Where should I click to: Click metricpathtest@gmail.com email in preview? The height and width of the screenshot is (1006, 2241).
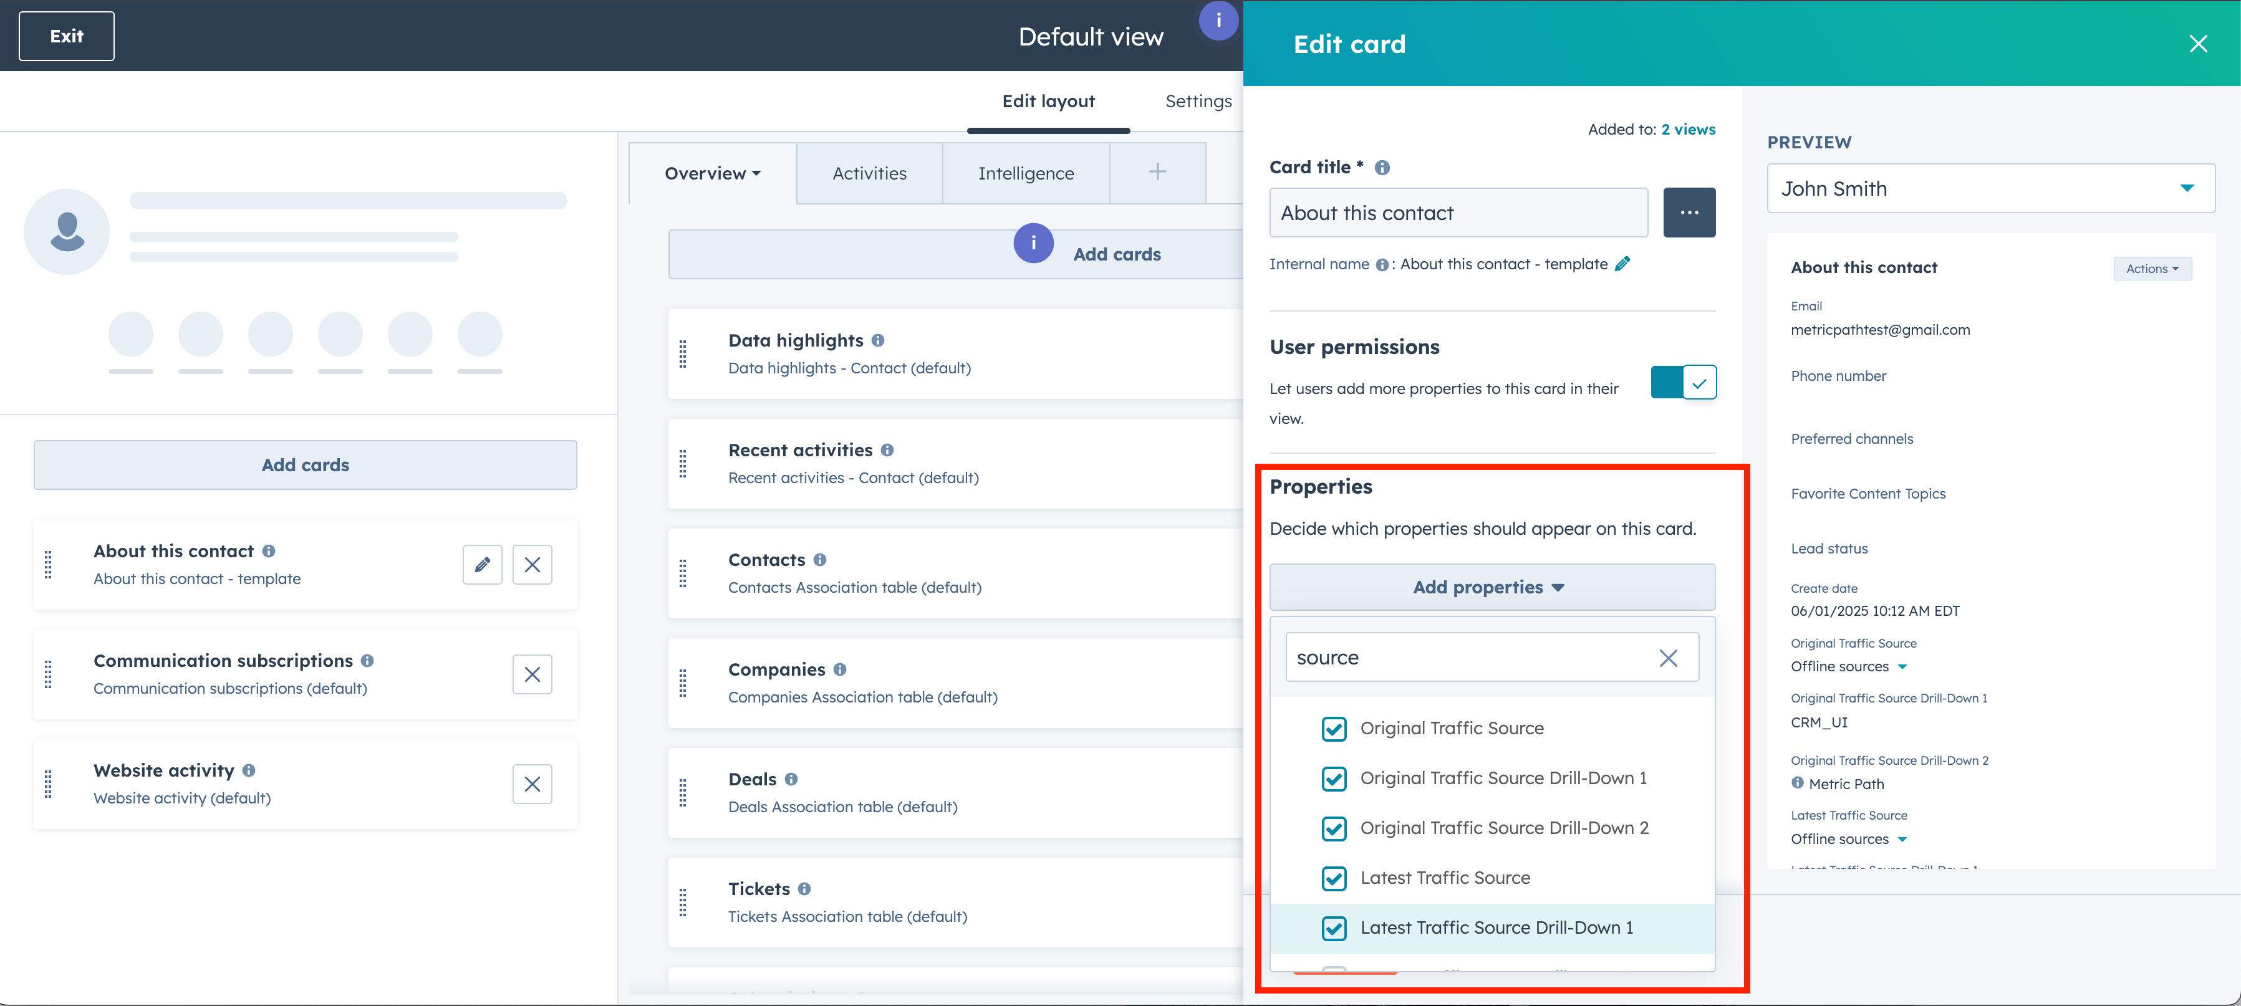pos(1879,330)
